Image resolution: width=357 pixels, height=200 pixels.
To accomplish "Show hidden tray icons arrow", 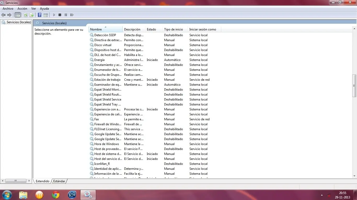I will tap(322, 195).
